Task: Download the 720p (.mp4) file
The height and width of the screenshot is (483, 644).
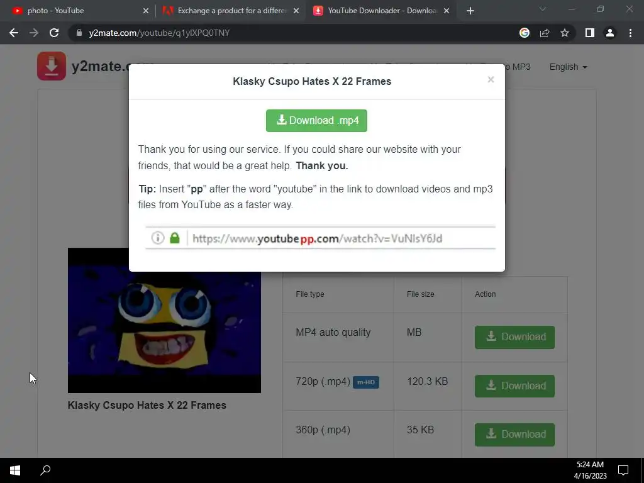Action: 514,386
